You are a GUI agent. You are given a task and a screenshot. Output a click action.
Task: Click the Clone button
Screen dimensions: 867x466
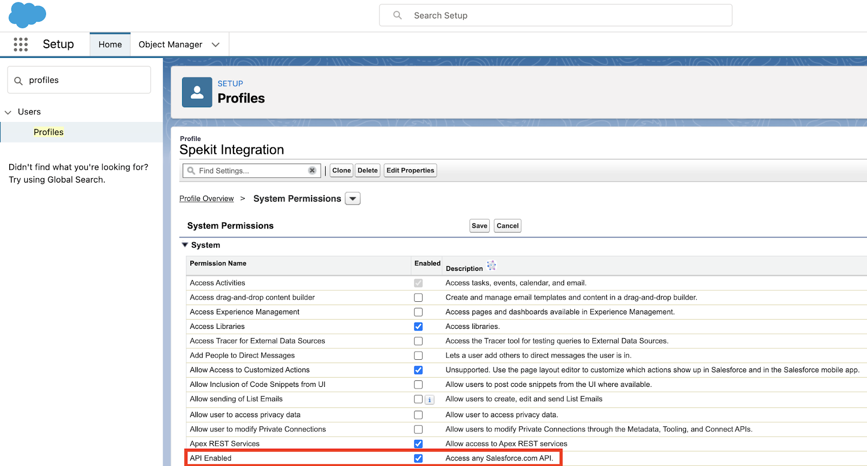click(x=341, y=170)
